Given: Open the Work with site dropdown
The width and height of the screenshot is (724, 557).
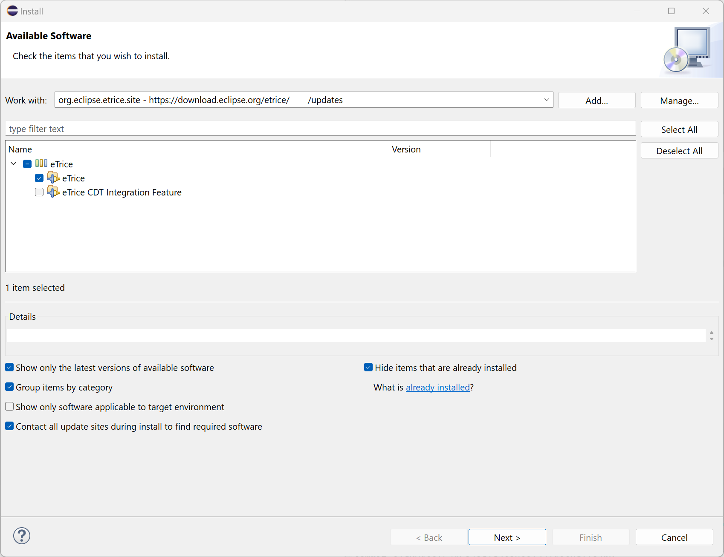Looking at the screenshot, I should [x=546, y=100].
